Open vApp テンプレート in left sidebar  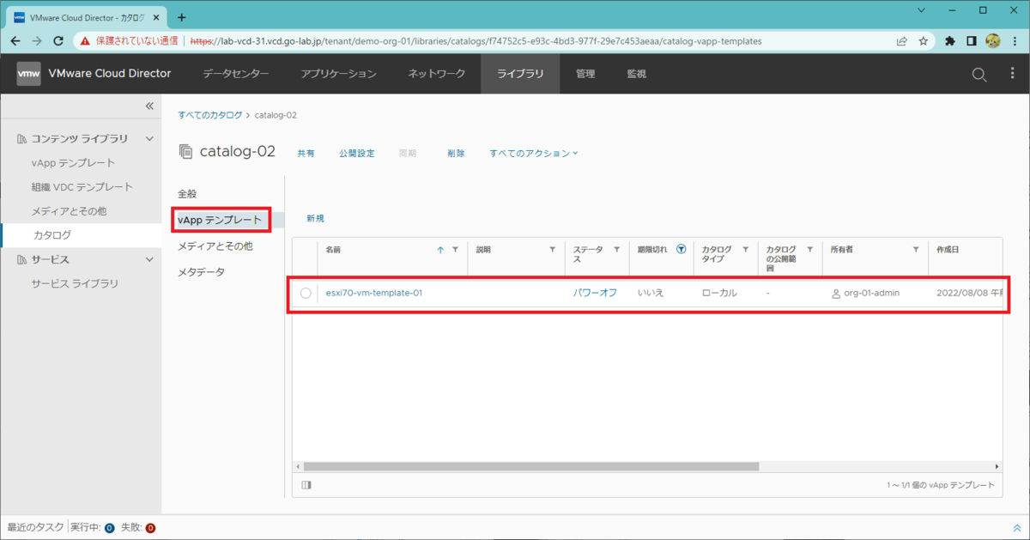click(x=73, y=162)
